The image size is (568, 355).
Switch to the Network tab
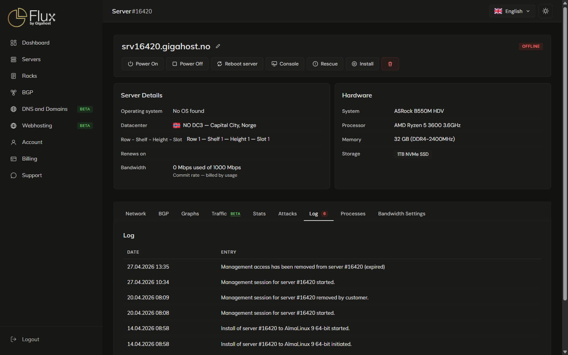pos(136,214)
